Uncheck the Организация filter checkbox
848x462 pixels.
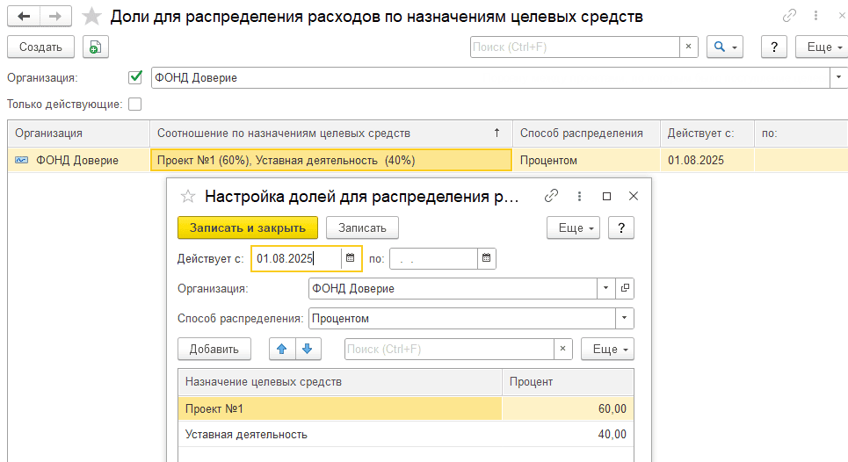pyautogui.click(x=135, y=77)
